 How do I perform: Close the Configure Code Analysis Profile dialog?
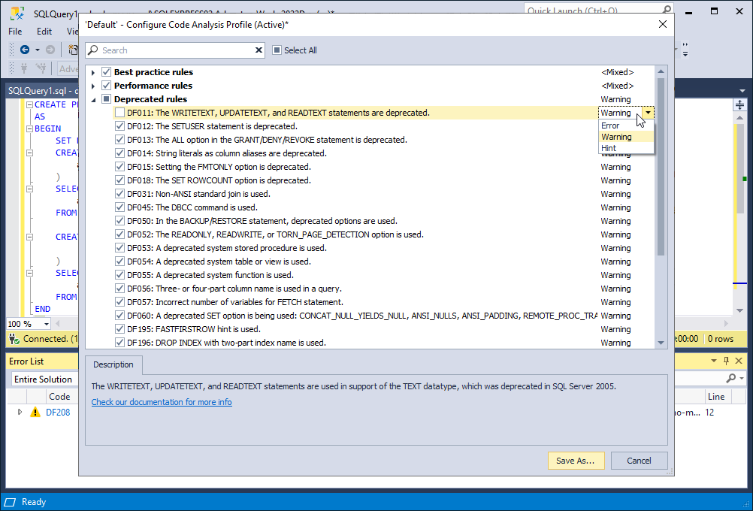[x=662, y=24]
